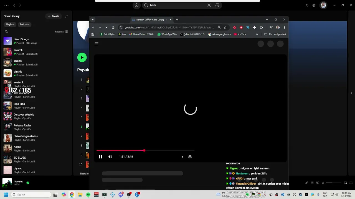Mute the YouTube video player
This screenshot has height=199, width=355.
point(110,157)
